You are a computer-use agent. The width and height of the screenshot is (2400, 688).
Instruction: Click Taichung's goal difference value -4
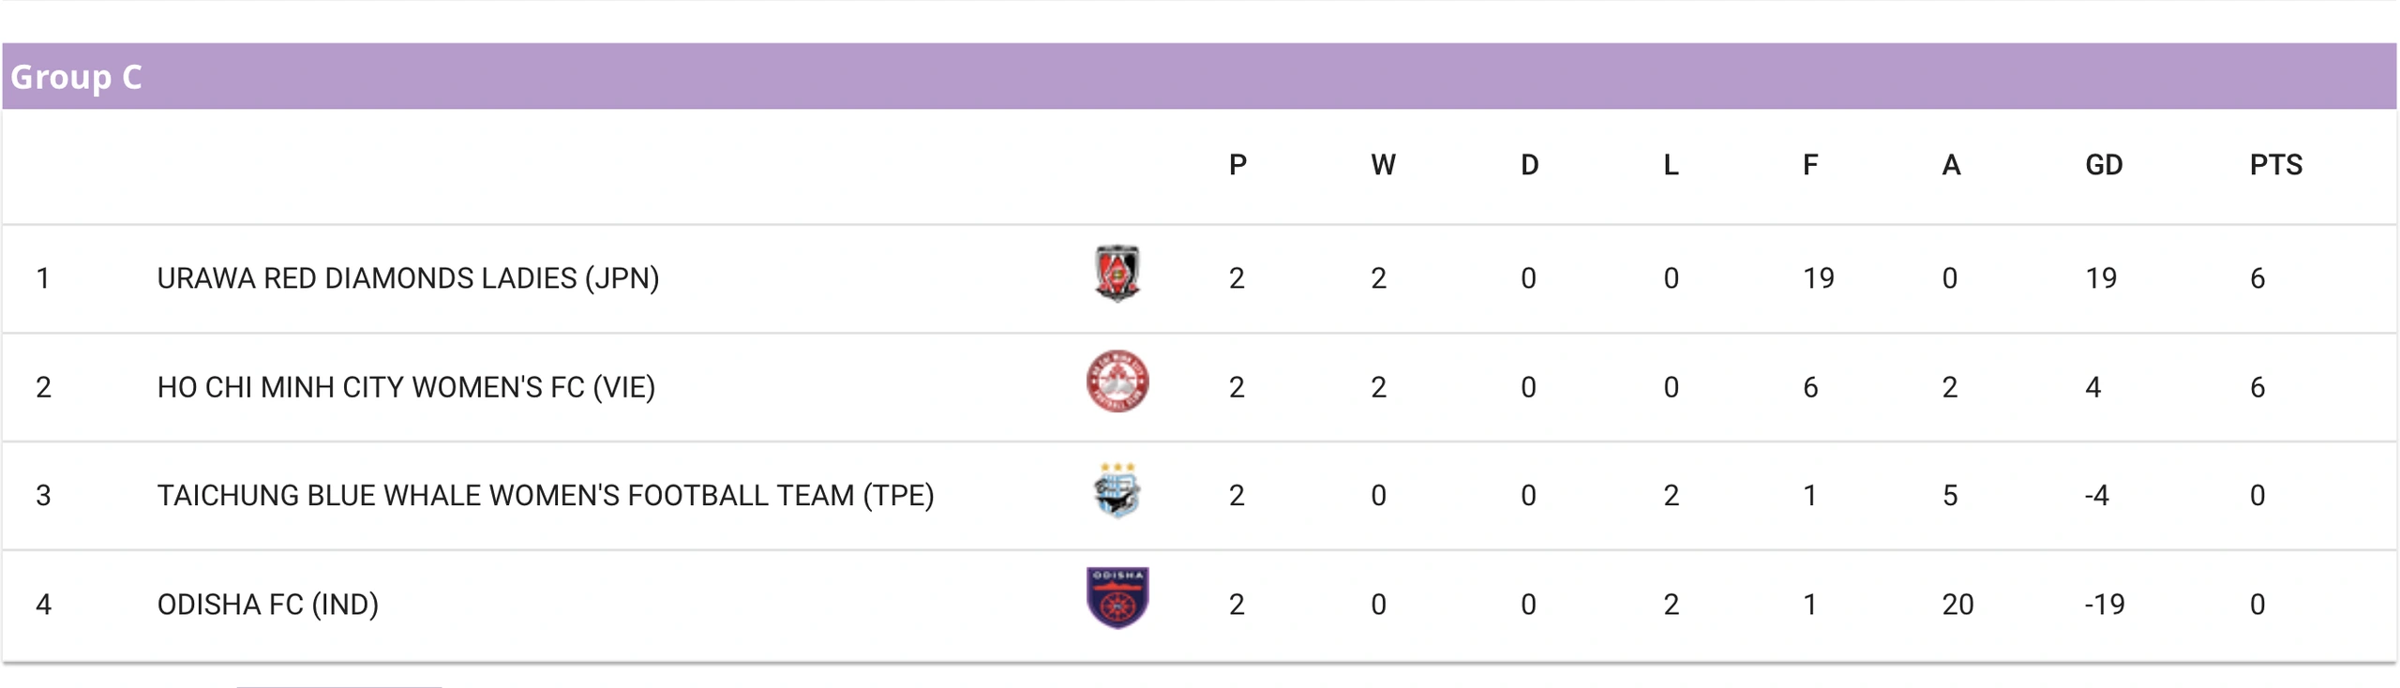(2096, 495)
